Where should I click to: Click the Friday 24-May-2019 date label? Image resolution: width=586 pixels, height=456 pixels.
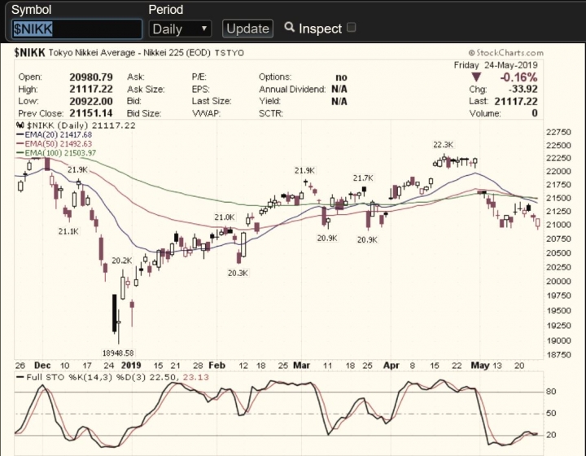point(496,65)
